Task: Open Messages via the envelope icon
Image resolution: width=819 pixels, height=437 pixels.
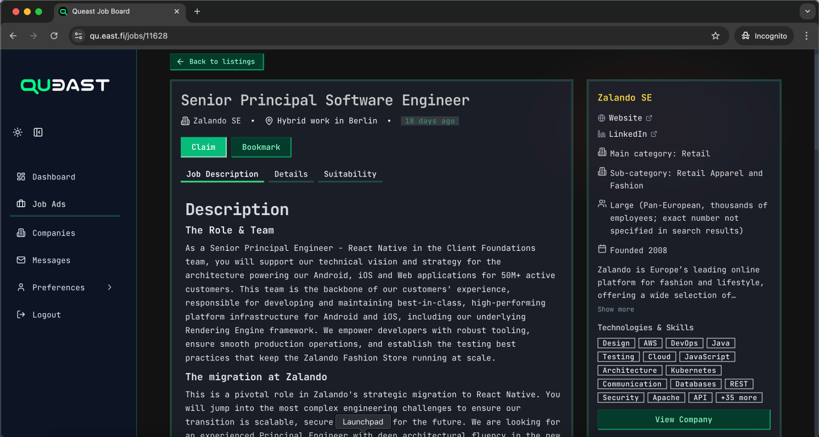Action: [x=20, y=260]
